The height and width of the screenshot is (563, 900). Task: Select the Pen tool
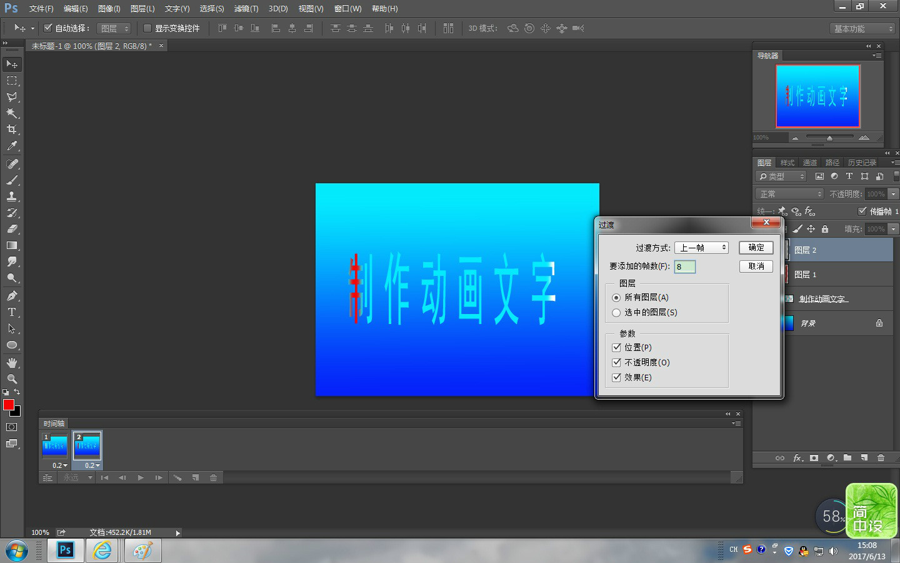click(x=12, y=296)
